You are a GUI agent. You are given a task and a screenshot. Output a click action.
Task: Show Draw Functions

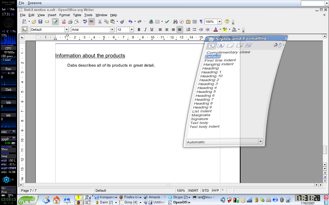(167, 22)
